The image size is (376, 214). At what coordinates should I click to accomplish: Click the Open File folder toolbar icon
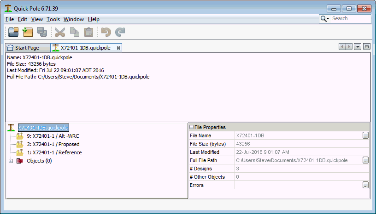point(13,32)
